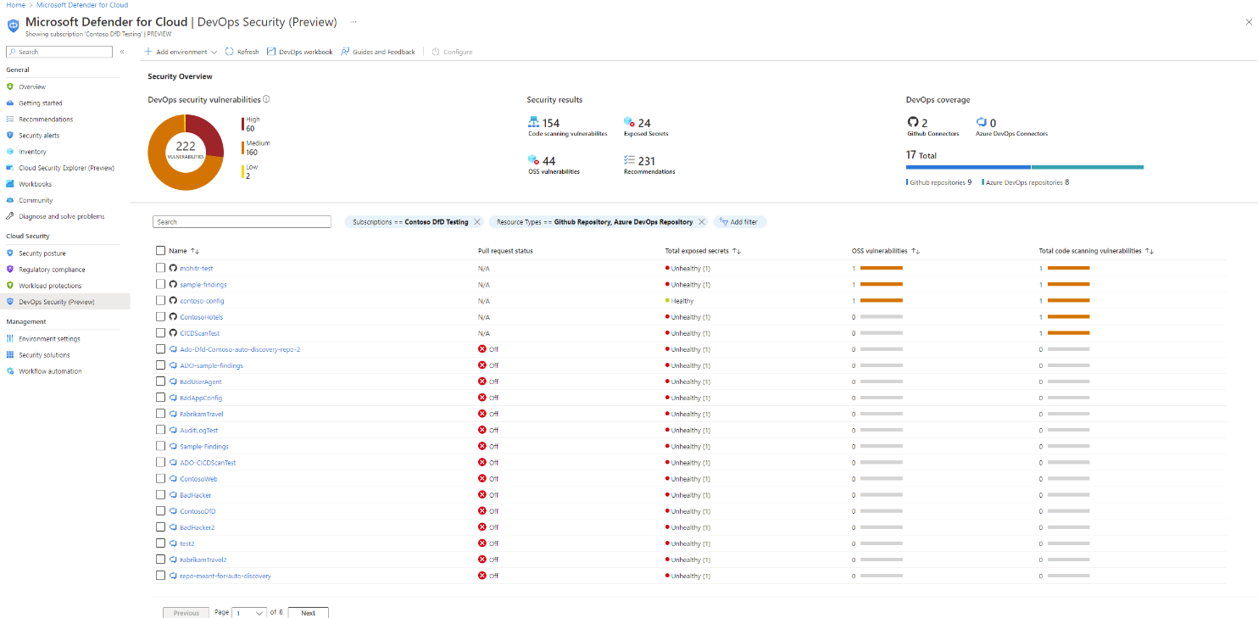
Task: Close the DevOps Security blade
Action: point(1249,23)
